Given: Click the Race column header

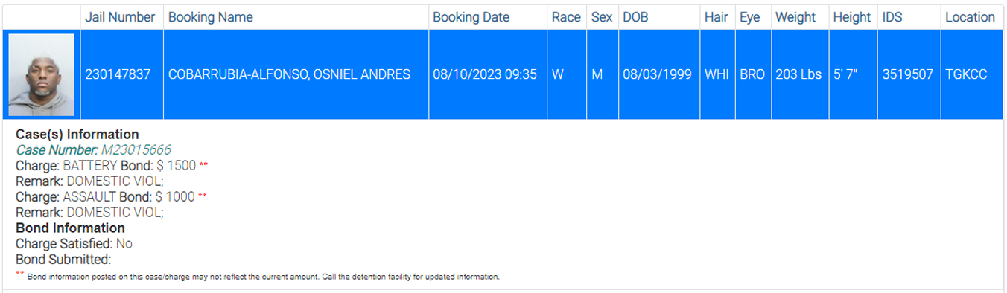Looking at the screenshot, I should (566, 17).
